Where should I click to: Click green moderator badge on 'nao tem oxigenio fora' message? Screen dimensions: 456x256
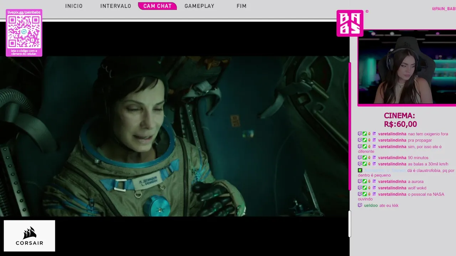coord(364,134)
